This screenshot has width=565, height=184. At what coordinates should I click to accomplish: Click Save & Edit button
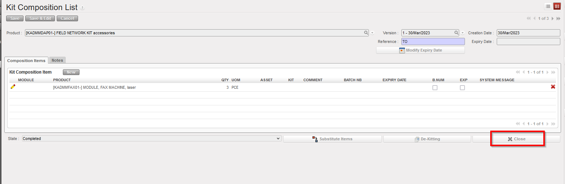pyautogui.click(x=40, y=18)
